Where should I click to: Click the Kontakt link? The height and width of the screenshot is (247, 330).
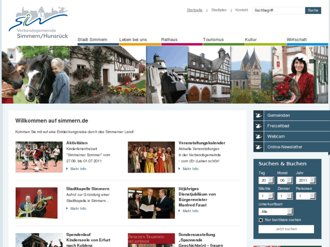tap(241, 10)
